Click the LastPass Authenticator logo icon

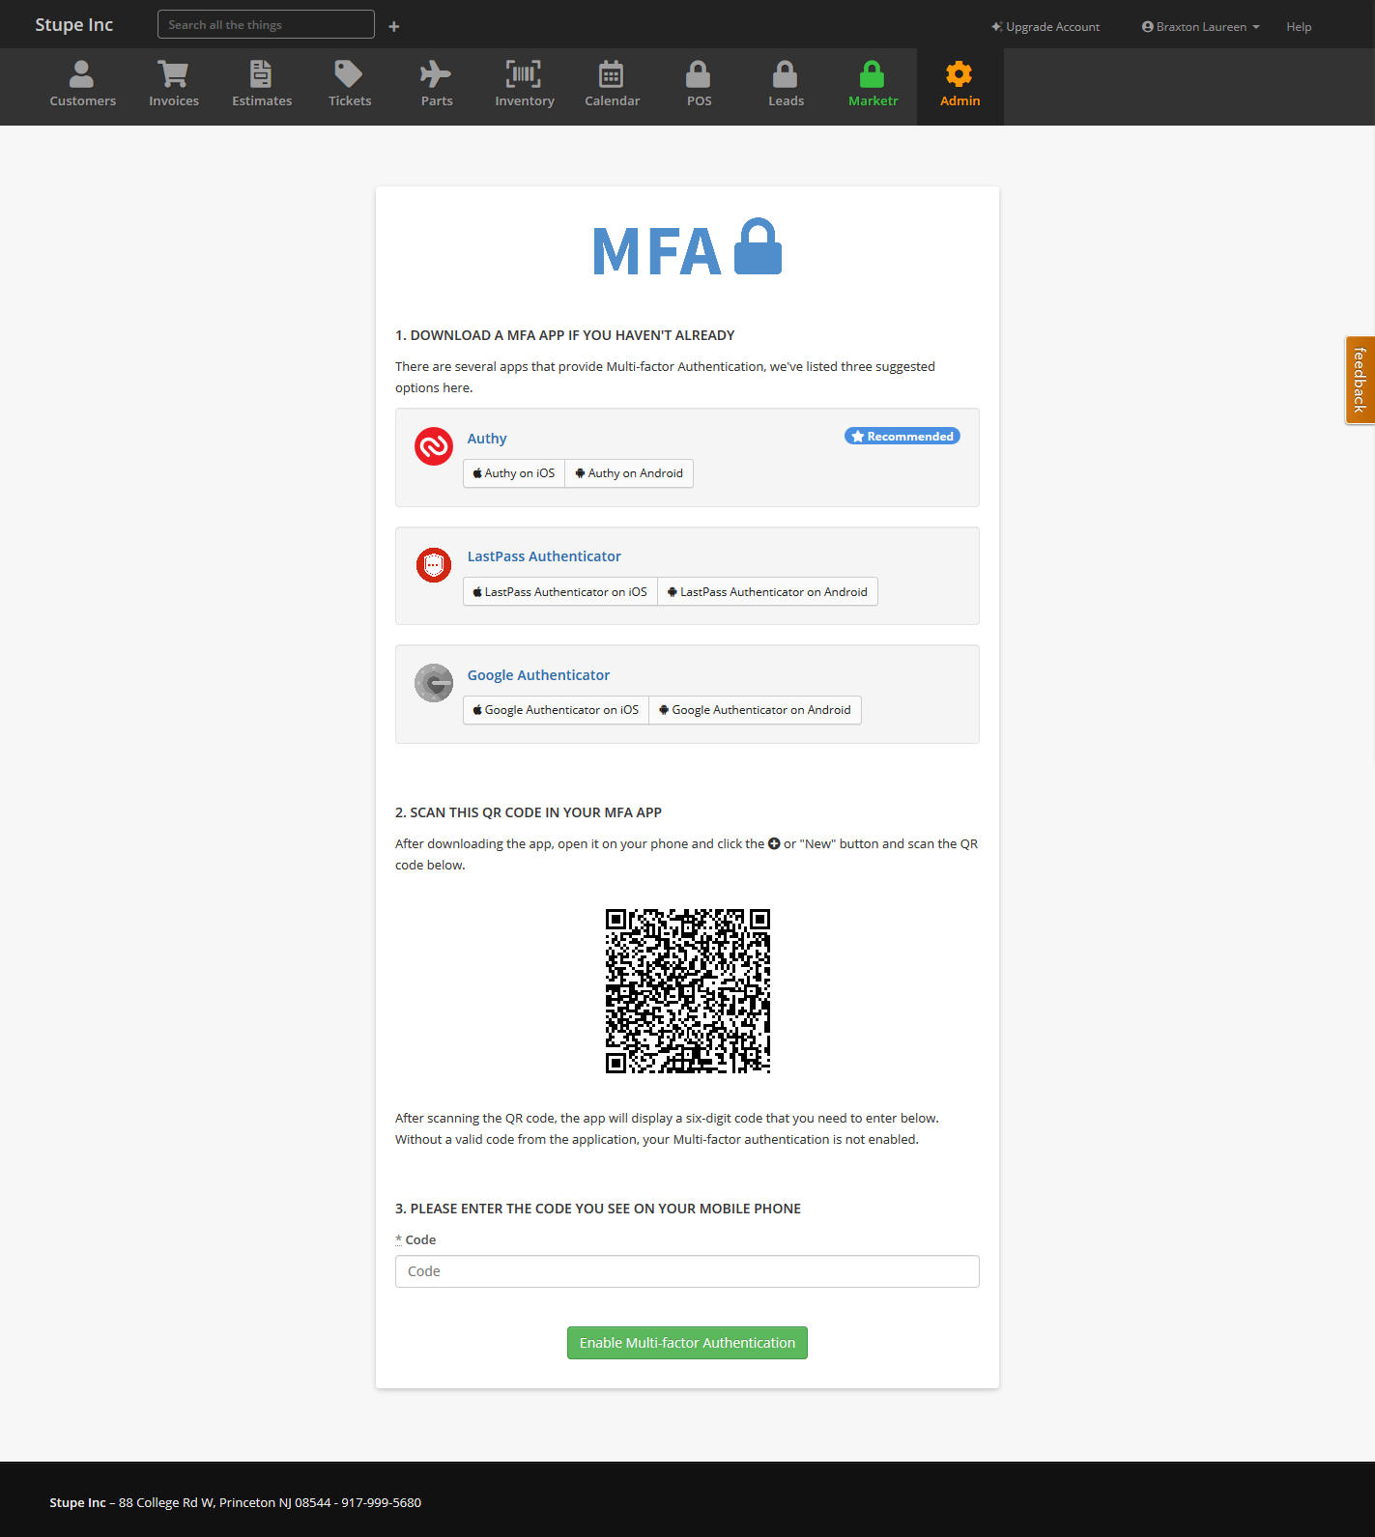point(434,564)
